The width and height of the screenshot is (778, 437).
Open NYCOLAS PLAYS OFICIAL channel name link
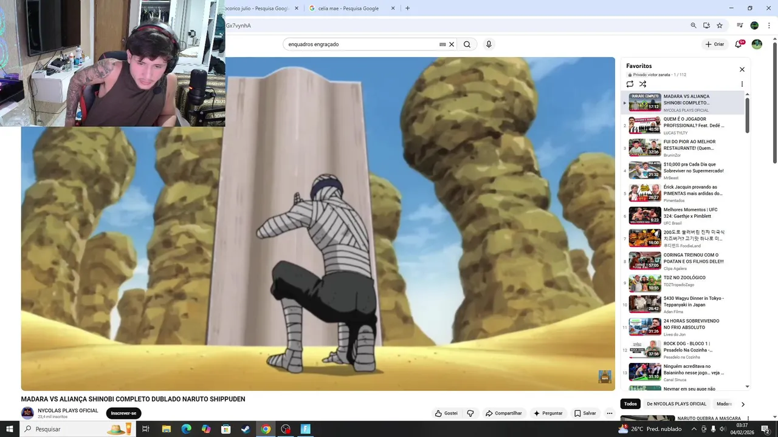68,411
